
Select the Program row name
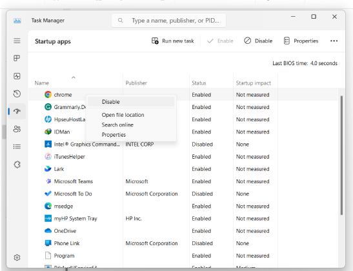(64, 256)
